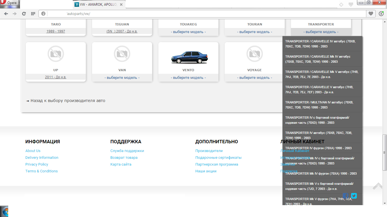This screenshot has height=217, width=387.
Task: Close the VW - AMAROK tab
Action: click(x=121, y=5)
